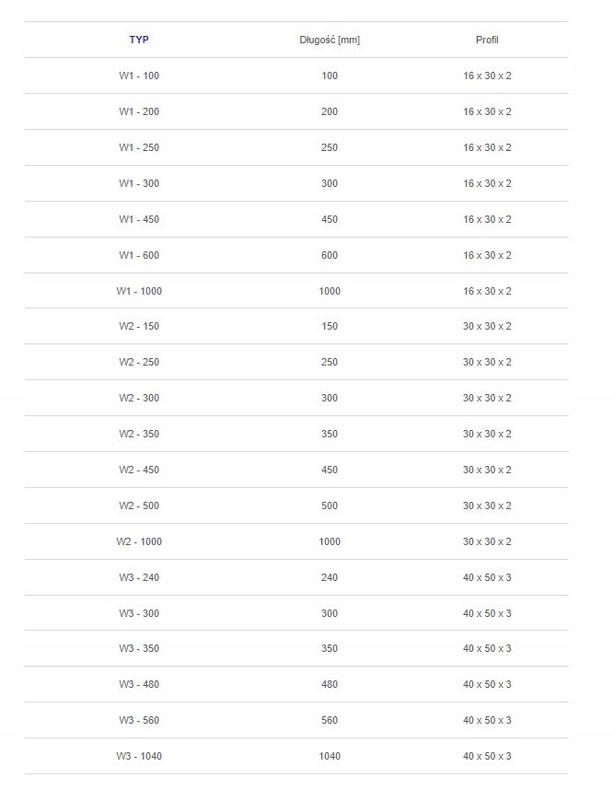The width and height of the screenshot is (614, 790).
Task: Click the W3 - 480 row label
Action: tap(138, 684)
